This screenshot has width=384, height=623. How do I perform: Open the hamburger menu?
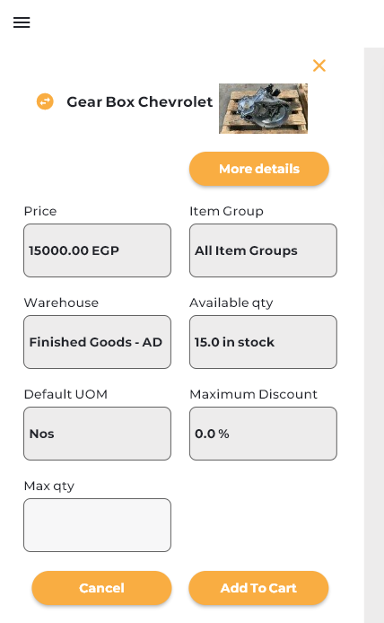tap(22, 22)
